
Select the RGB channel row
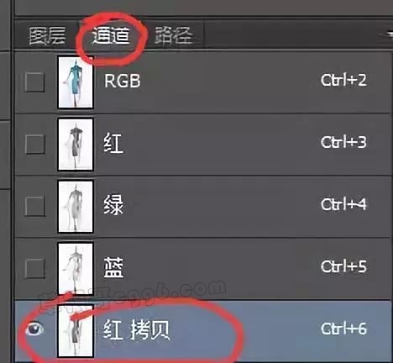click(202, 82)
